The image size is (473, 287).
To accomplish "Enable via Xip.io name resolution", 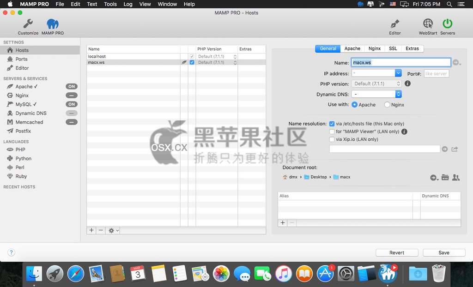I will click(332, 139).
